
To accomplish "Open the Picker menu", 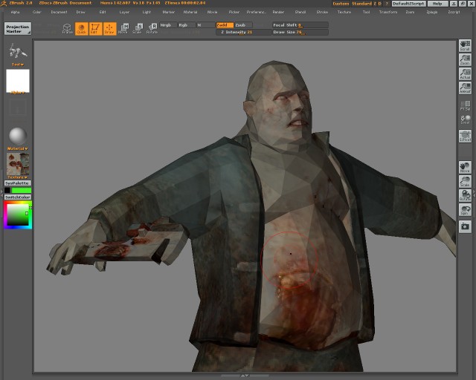I will point(234,12).
